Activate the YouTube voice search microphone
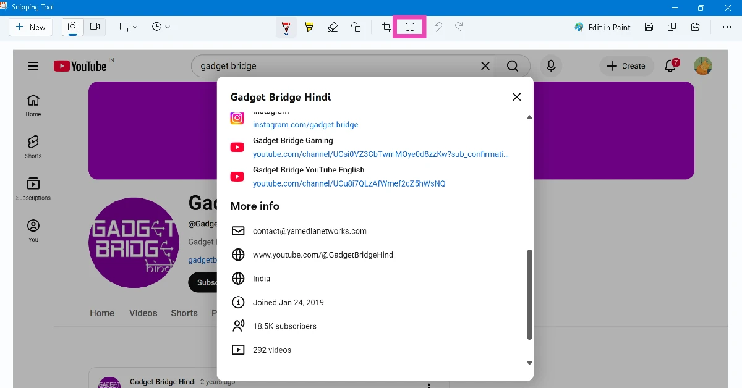Screen dimensions: 742x388 pyautogui.click(x=550, y=65)
